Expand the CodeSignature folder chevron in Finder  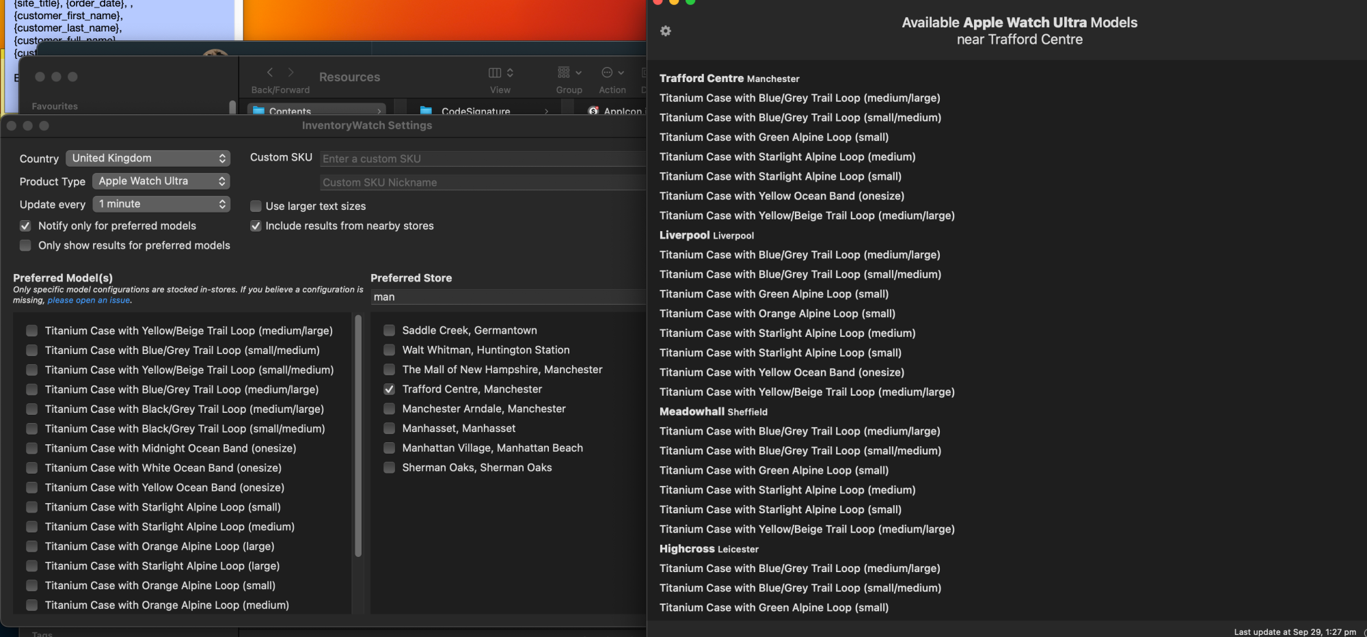tap(546, 111)
